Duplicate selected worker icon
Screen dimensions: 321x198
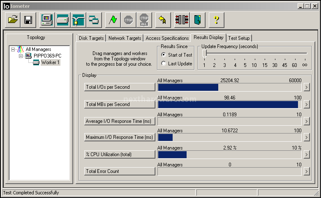[94, 20]
